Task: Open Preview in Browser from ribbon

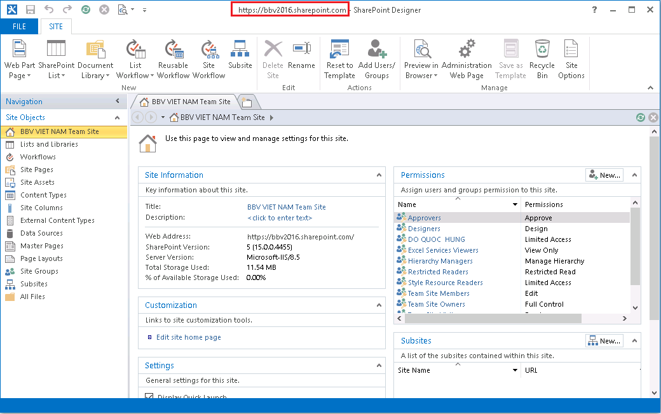Action: pyautogui.click(x=421, y=60)
